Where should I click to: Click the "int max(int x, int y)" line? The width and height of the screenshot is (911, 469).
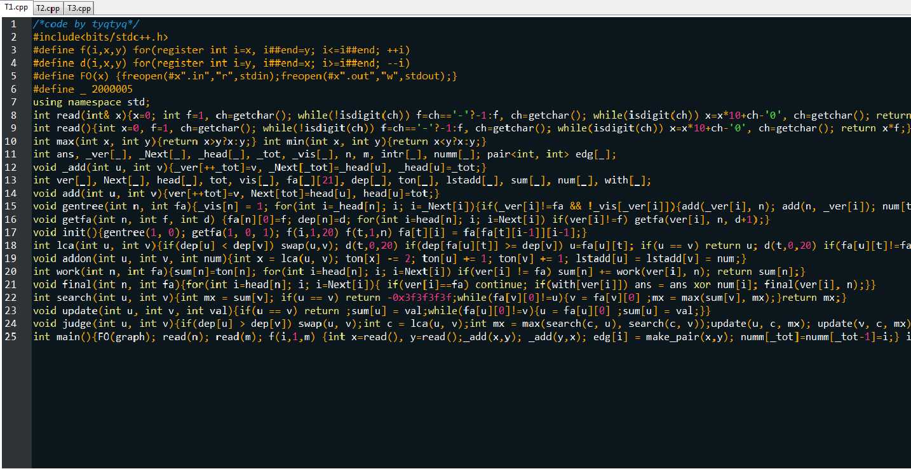pos(260,141)
